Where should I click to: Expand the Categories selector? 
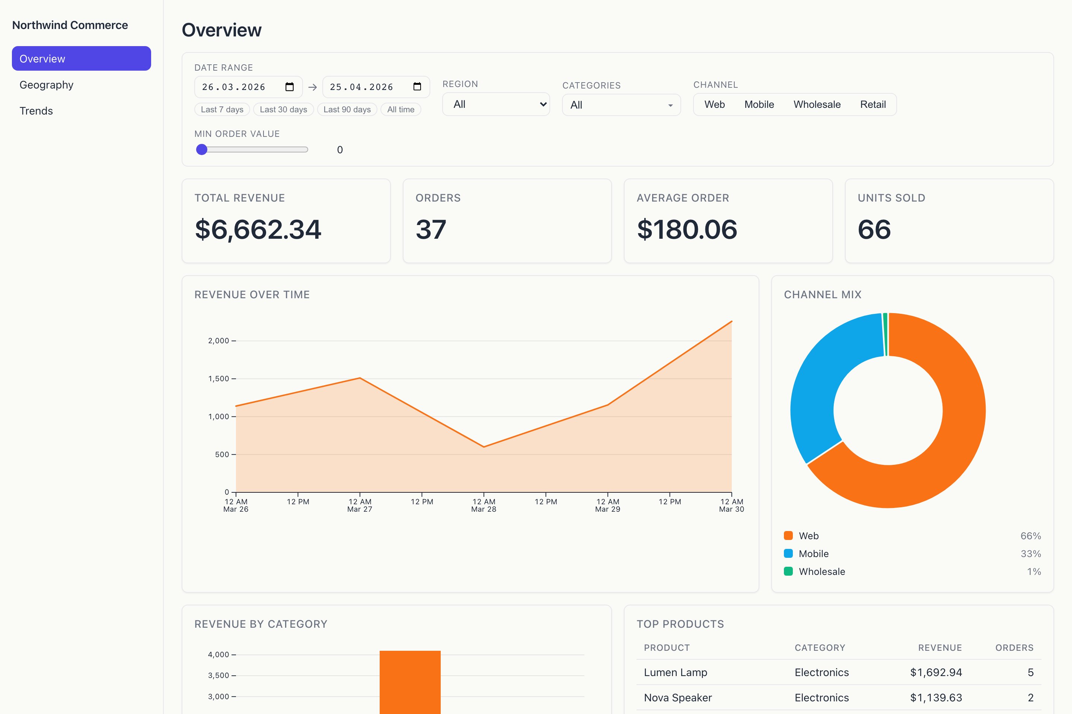(621, 105)
